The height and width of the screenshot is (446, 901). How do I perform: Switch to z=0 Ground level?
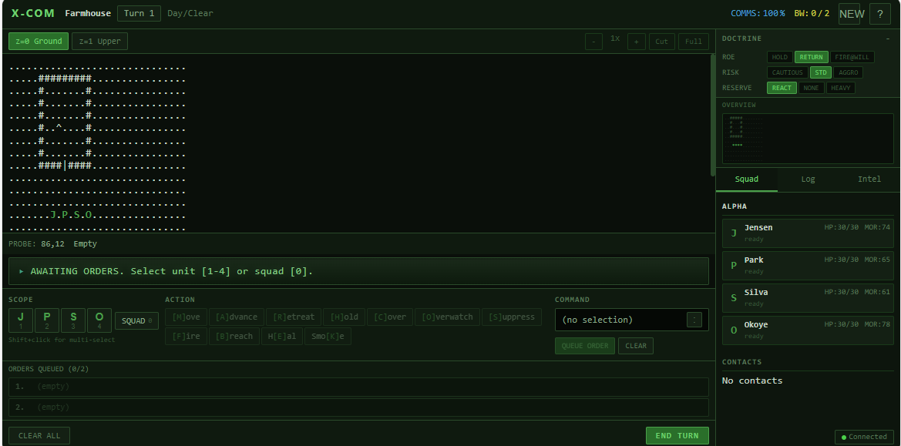(x=39, y=42)
